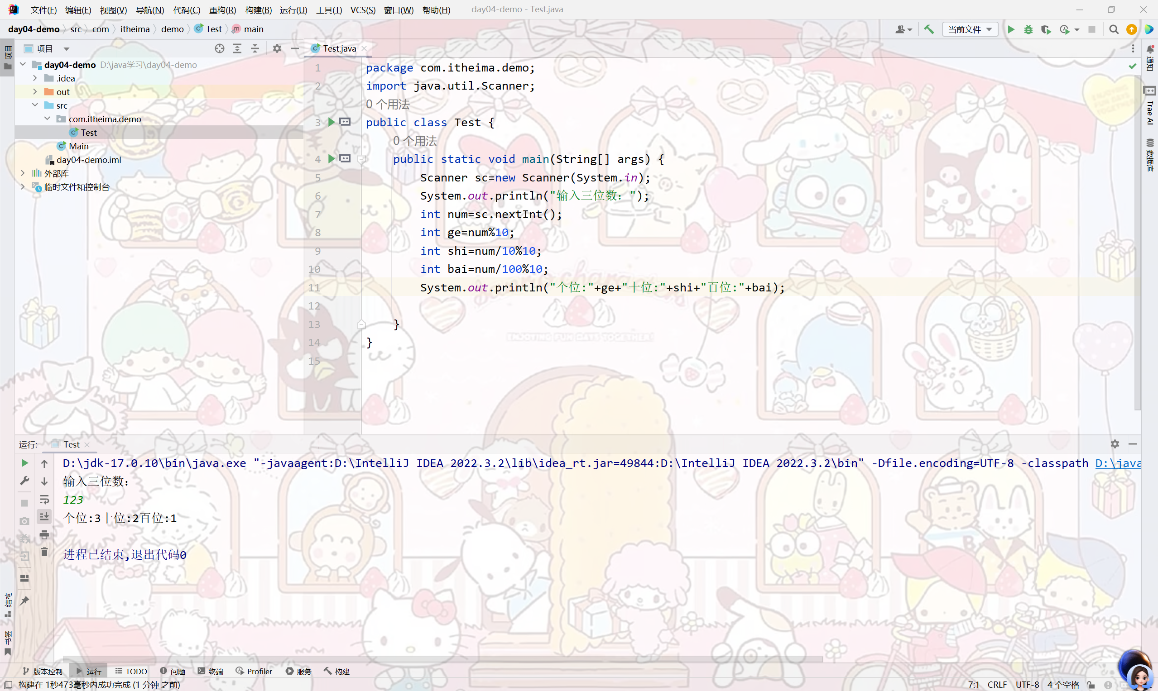The height and width of the screenshot is (691, 1158).
Task: Close the Test run tab
Action: point(87,445)
